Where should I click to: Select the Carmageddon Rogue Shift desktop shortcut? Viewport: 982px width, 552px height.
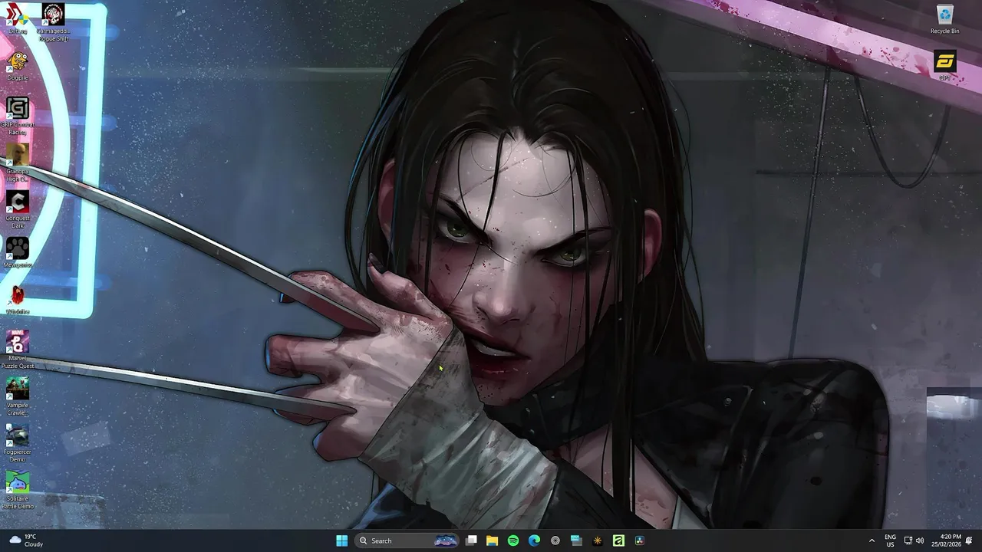(x=53, y=22)
